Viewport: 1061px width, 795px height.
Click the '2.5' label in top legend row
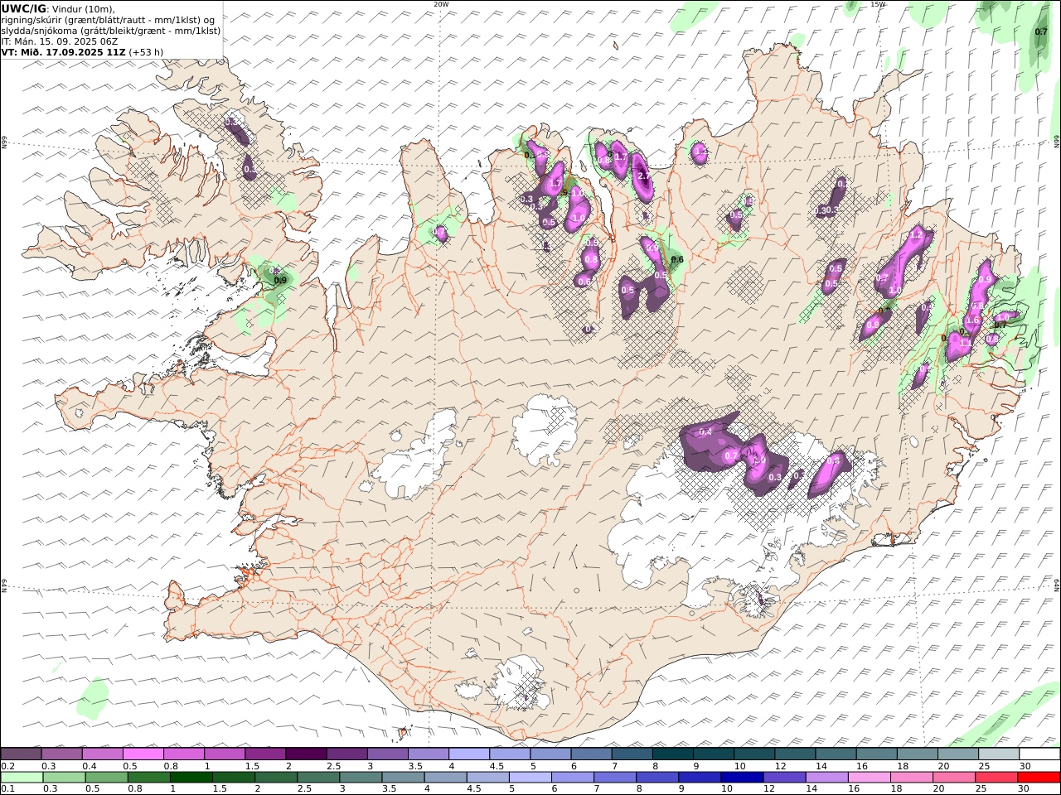pyautogui.click(x=333, y=766)
